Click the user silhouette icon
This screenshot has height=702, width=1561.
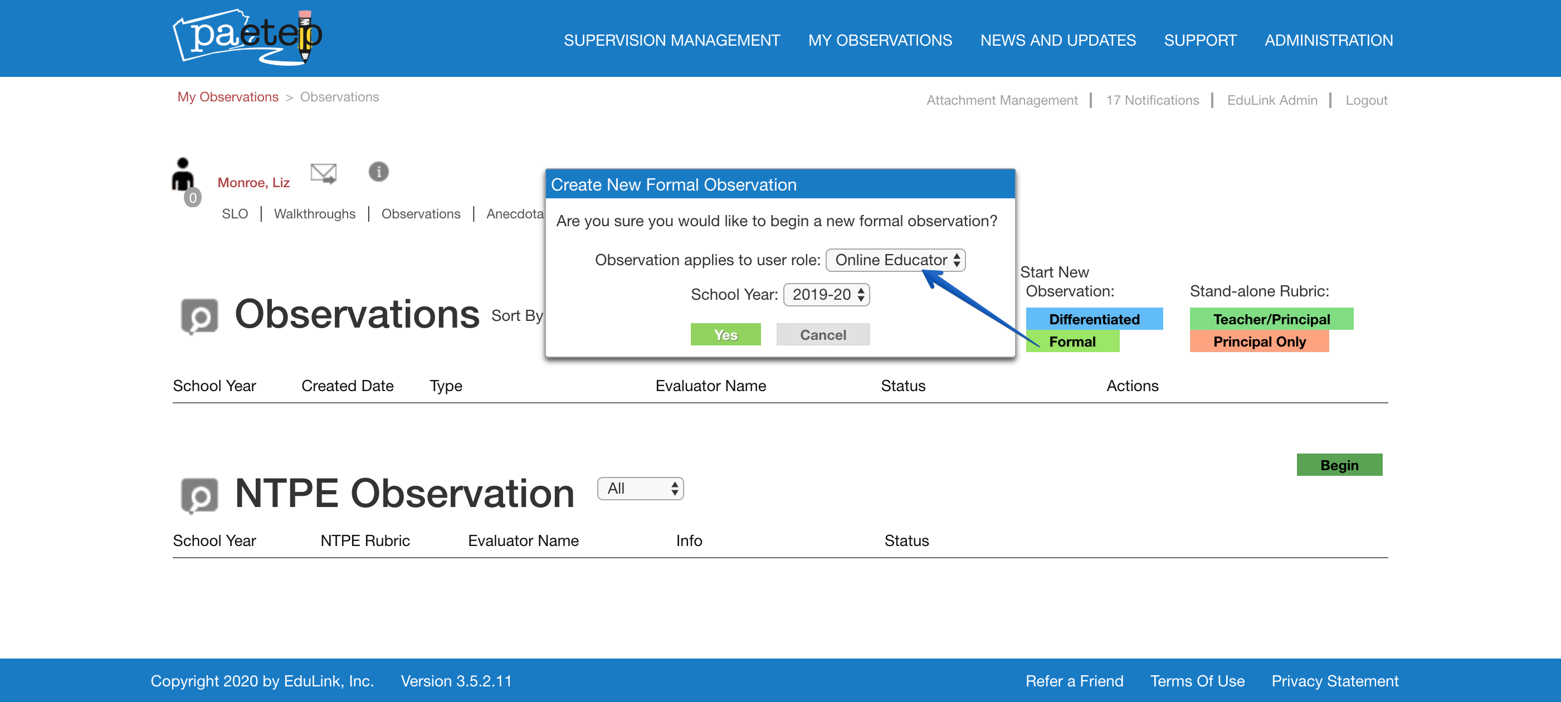click(182, 174)
